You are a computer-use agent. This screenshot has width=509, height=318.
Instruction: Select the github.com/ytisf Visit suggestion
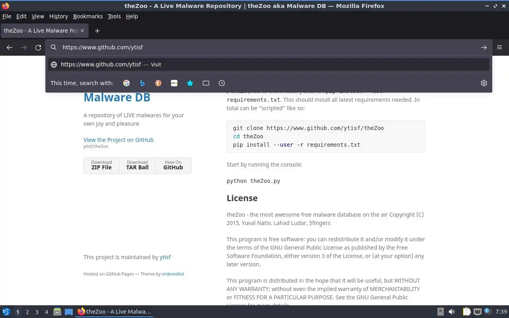[269, 64]
